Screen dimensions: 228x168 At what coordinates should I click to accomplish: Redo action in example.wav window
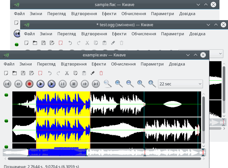click(x=58, y=73)
